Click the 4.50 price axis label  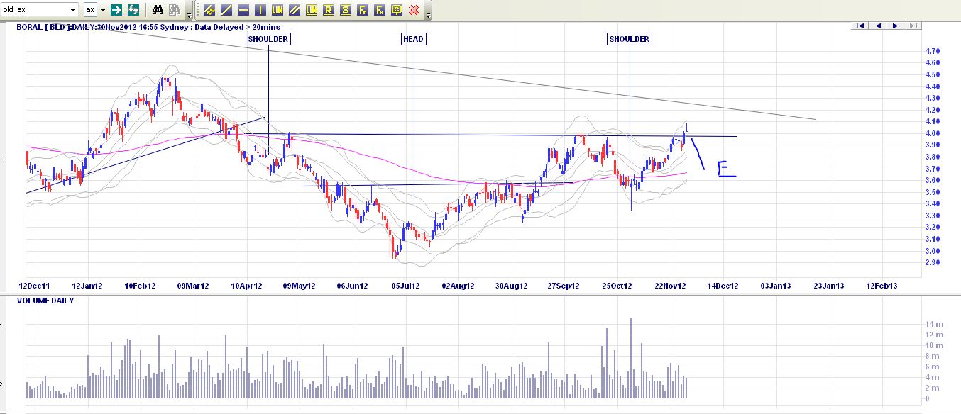point(933,75)
